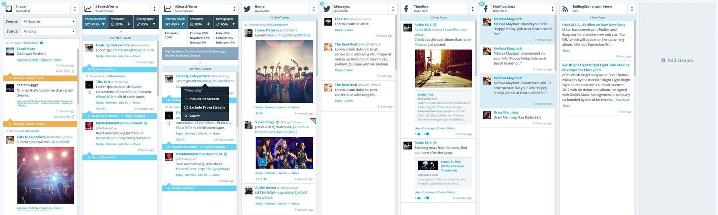Expand Potential Reach 321.45K+ in first SearchTerm stream
This screenshot has height=215, width=718.
[x=95, y=21]
